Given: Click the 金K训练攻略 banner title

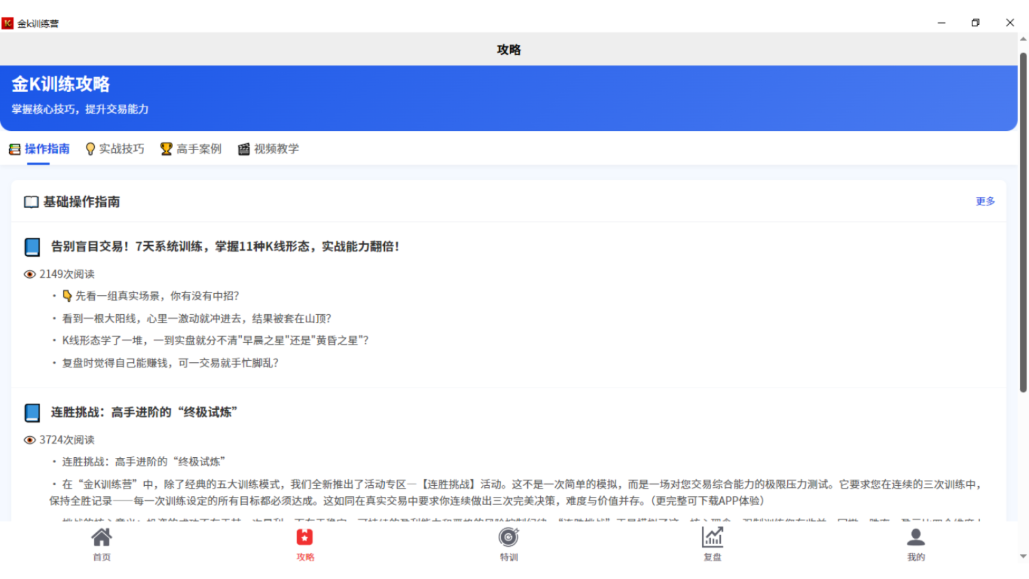Looking at the screenshot, I should 61,84.
